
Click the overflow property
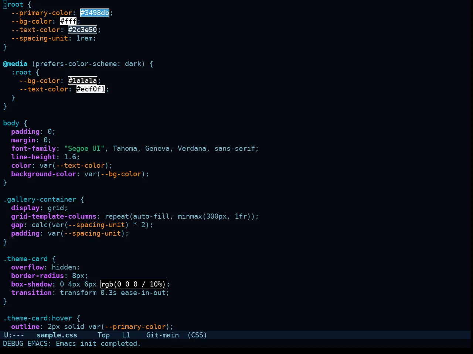27,267
